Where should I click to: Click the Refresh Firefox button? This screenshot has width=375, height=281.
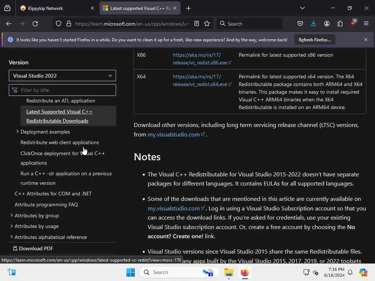pos(315,40)
